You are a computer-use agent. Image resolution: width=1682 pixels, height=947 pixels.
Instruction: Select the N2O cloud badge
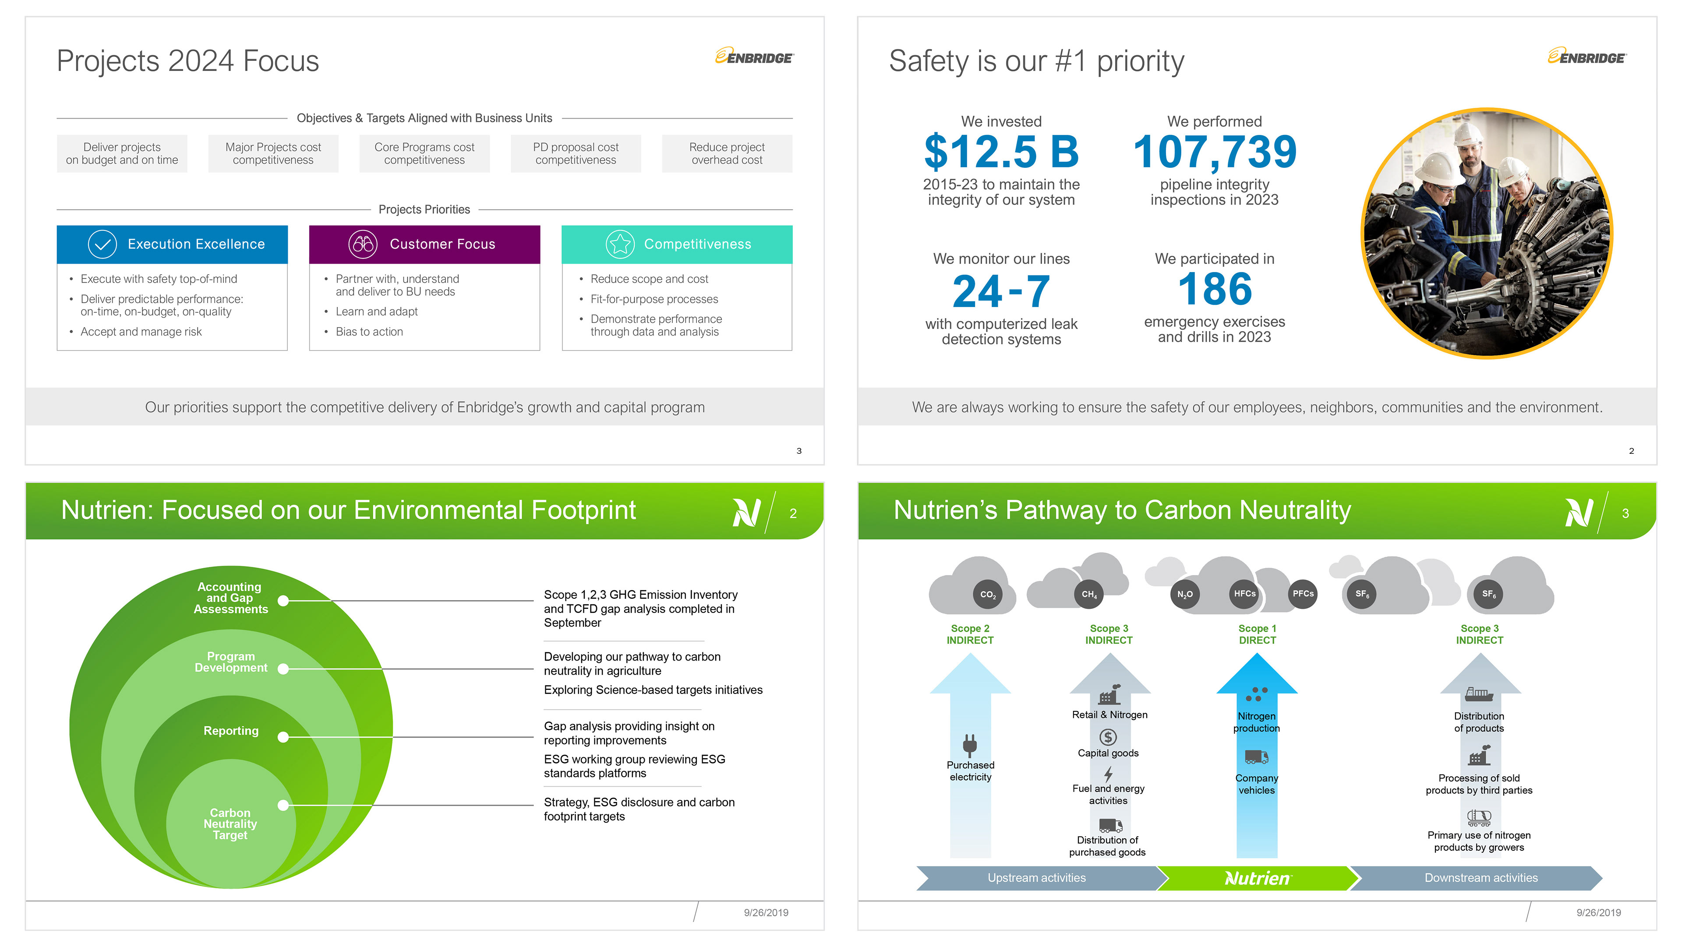pos(1184,594)
